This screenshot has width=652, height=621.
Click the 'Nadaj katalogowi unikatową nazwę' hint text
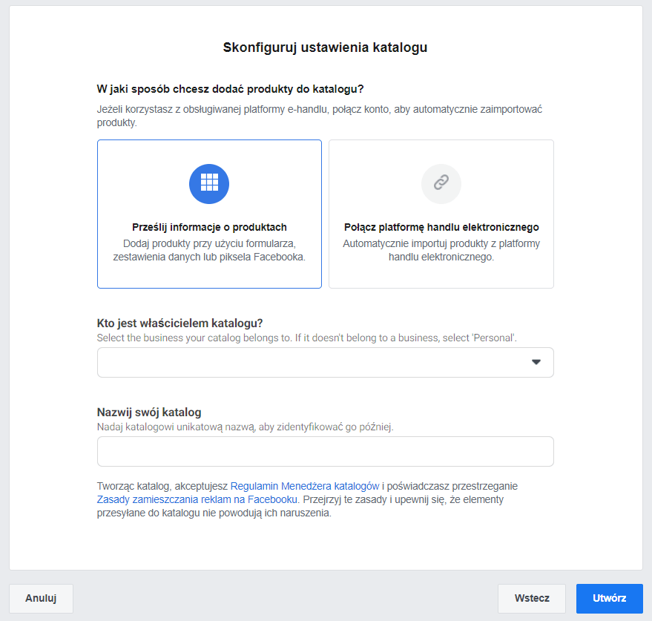[x=245, y=427]
